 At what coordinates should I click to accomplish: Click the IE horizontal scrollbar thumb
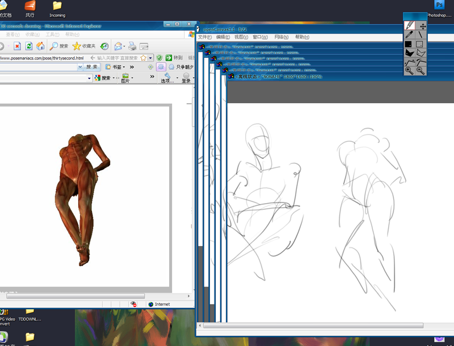[x=75, y=296]
